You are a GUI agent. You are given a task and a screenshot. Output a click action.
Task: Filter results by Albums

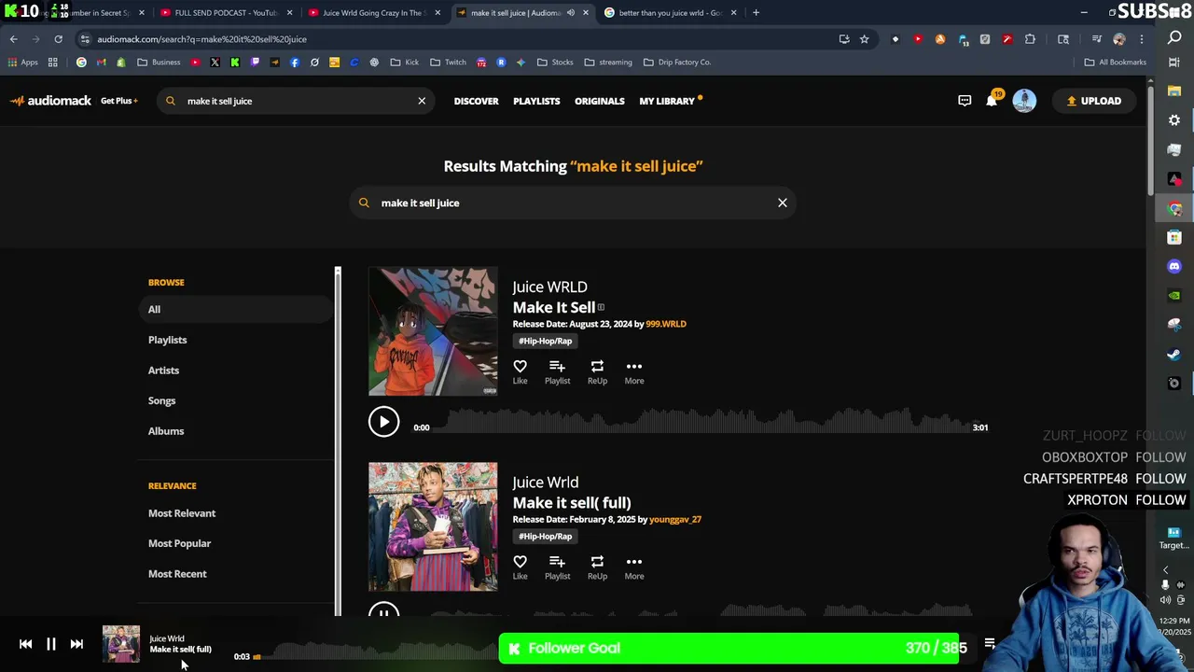pyautogui.click(x=166, y=431)
